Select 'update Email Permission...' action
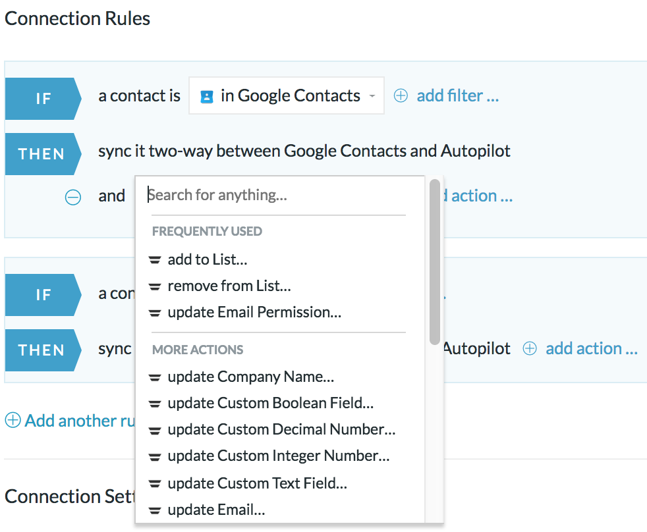 (x=254, y=312)
